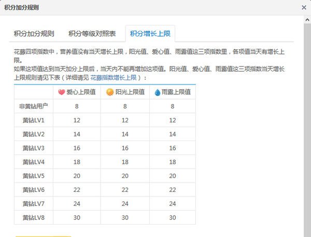
Task: Click the 阳光上限值 column header
Action: tap(125, 92)
